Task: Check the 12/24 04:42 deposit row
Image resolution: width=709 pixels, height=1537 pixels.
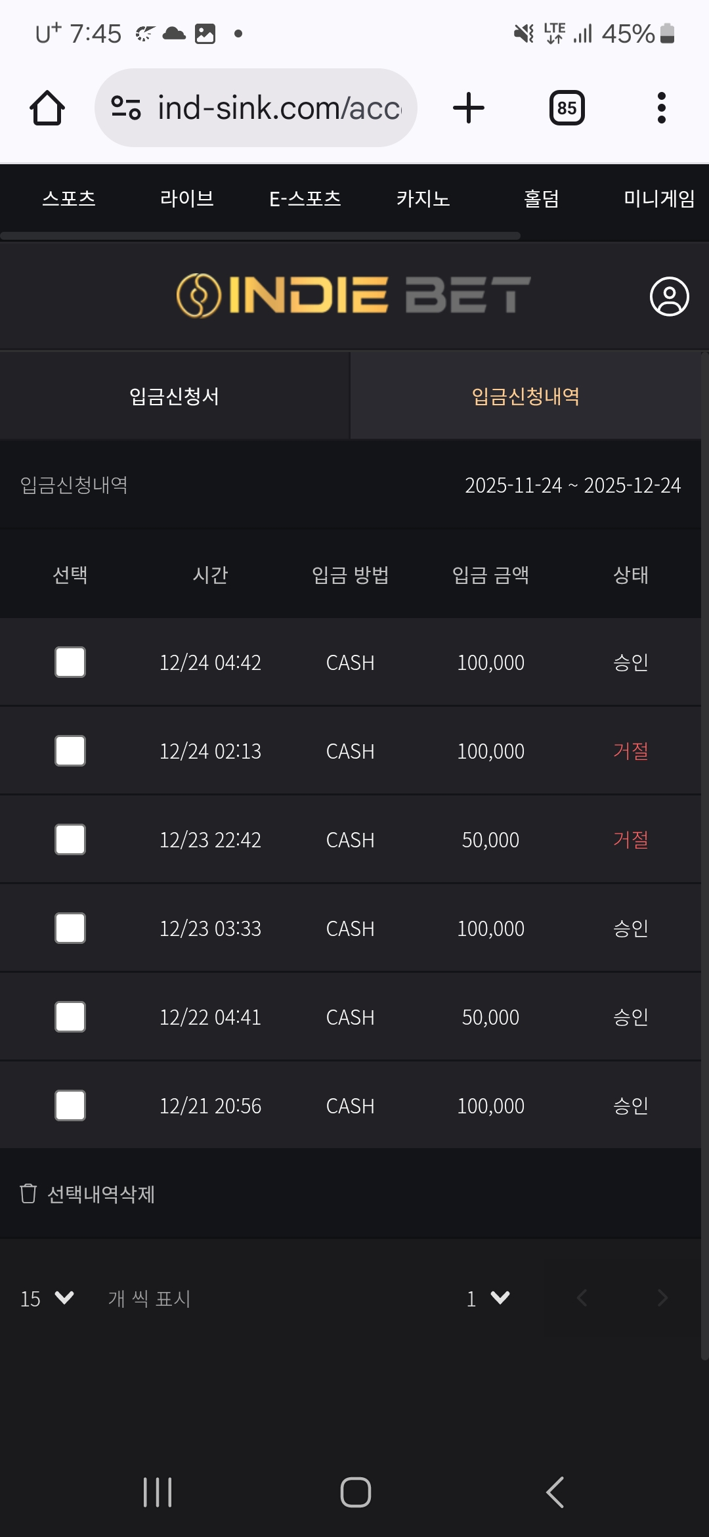Action: click(x=70, y=662)
